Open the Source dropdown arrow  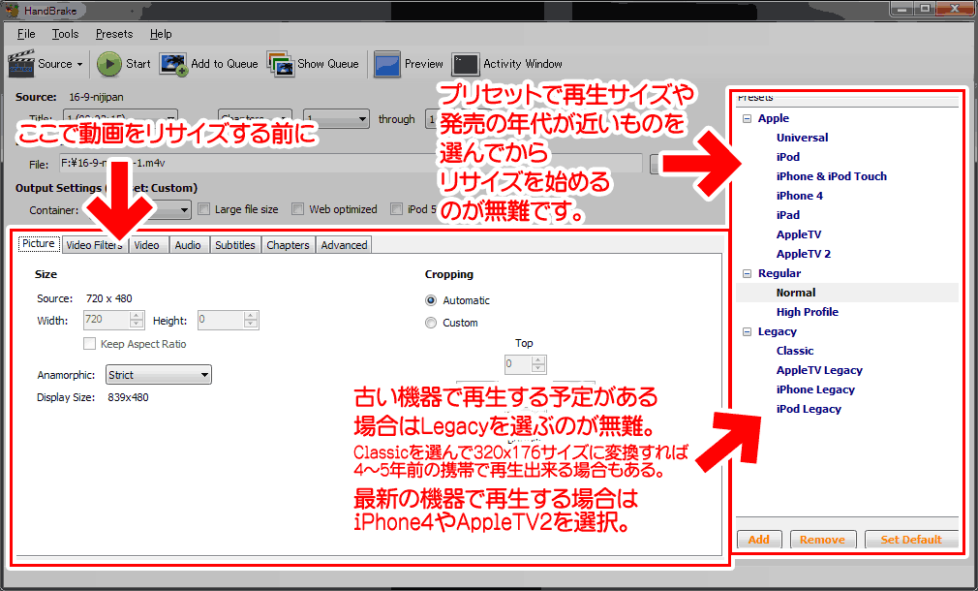(x=79, y=64)
